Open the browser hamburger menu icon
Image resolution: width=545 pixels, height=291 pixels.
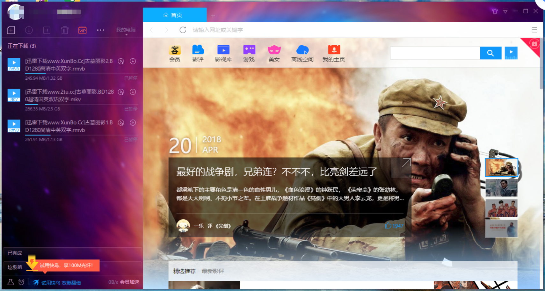pos(534,30)
